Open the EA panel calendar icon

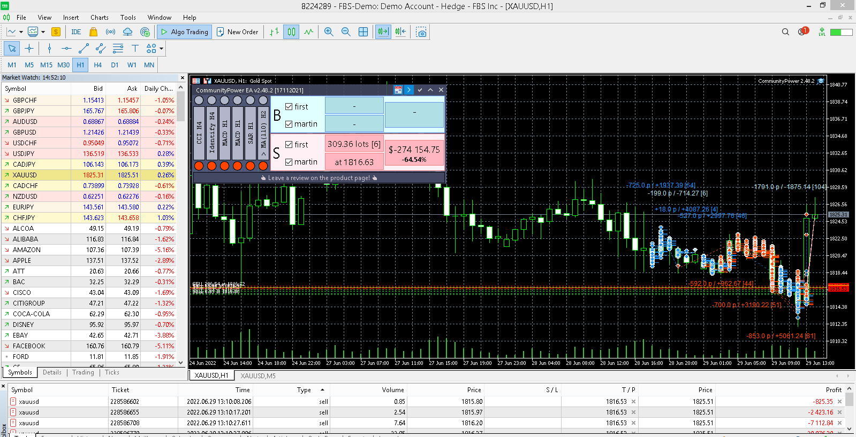398,90
